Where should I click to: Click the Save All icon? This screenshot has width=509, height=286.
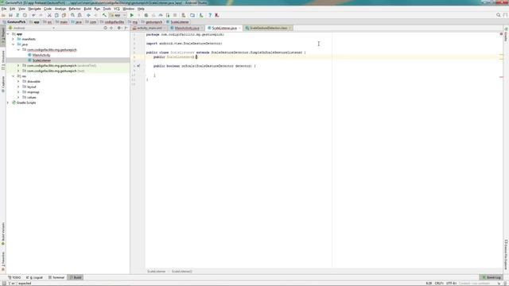pos(10,15)
